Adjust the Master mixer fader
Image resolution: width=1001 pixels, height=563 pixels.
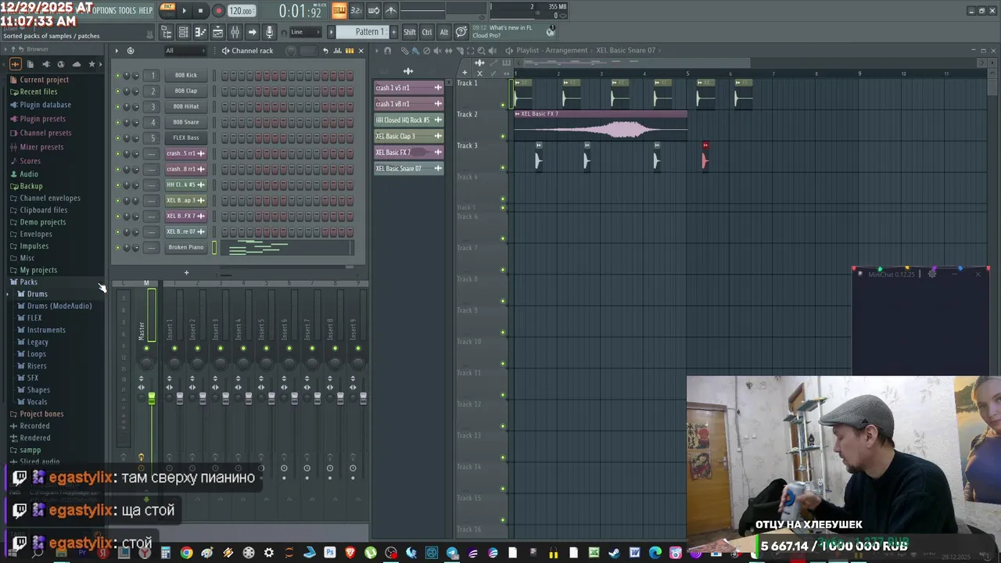[152, 398]
